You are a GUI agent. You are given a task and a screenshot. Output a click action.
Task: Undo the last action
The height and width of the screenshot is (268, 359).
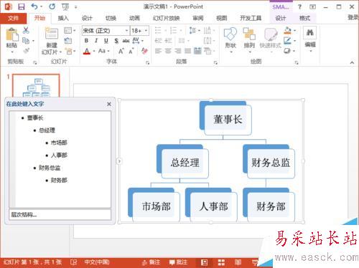(x=34, y=6)
